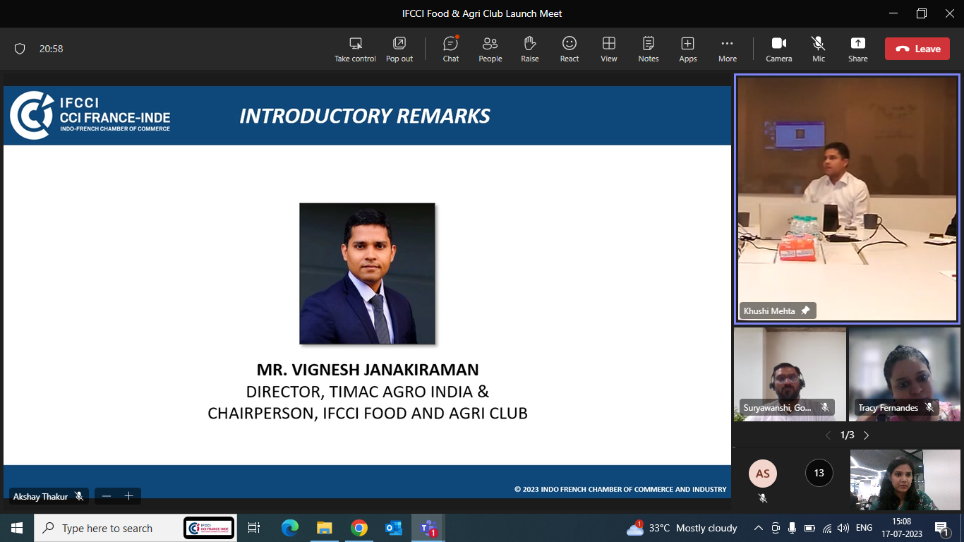Open the Share content tray
964x542 pixels.
pos(857,49)
